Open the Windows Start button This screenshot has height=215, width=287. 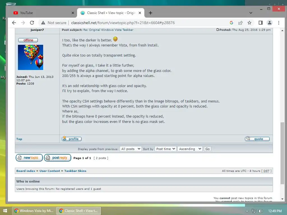[x=5, y=211]
